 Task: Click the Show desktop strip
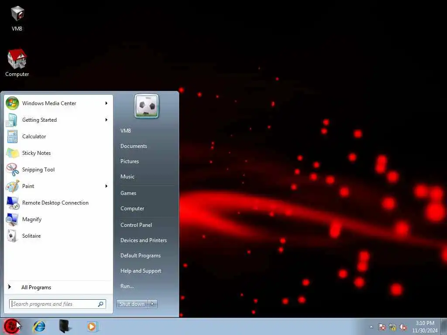[444, 326]
